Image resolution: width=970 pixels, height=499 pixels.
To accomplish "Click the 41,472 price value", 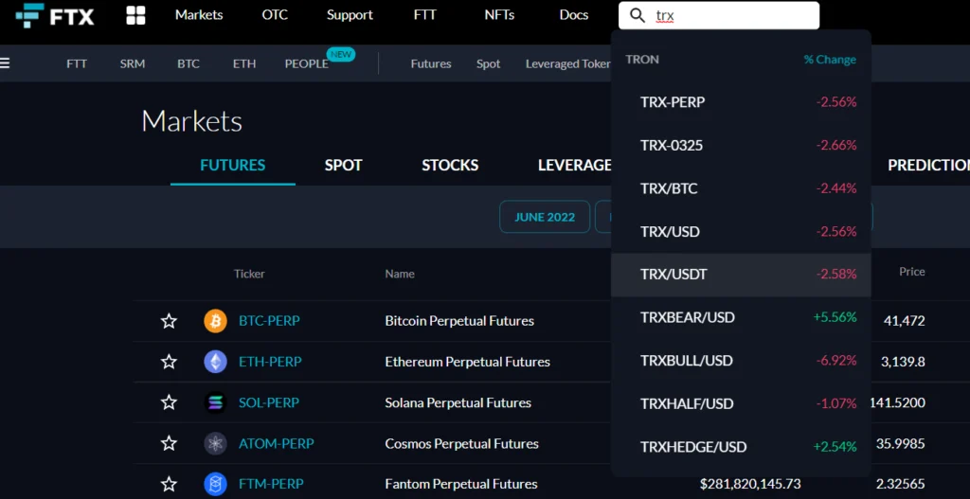I will click(905, 321).
